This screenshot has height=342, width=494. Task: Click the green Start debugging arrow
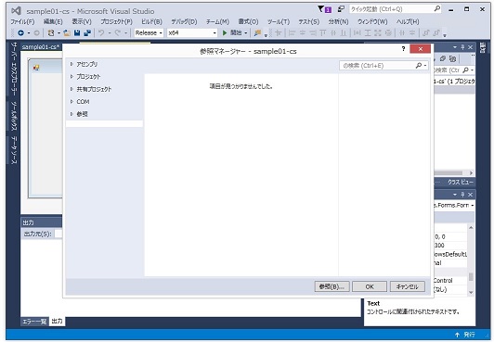coord(225,32)
